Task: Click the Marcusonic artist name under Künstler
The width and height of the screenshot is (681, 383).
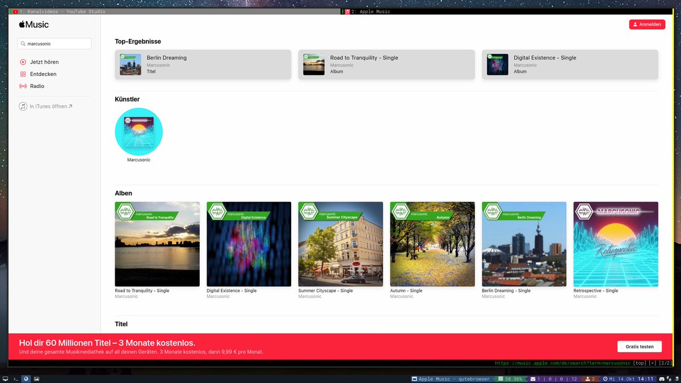Action: (x=139, y=160)
